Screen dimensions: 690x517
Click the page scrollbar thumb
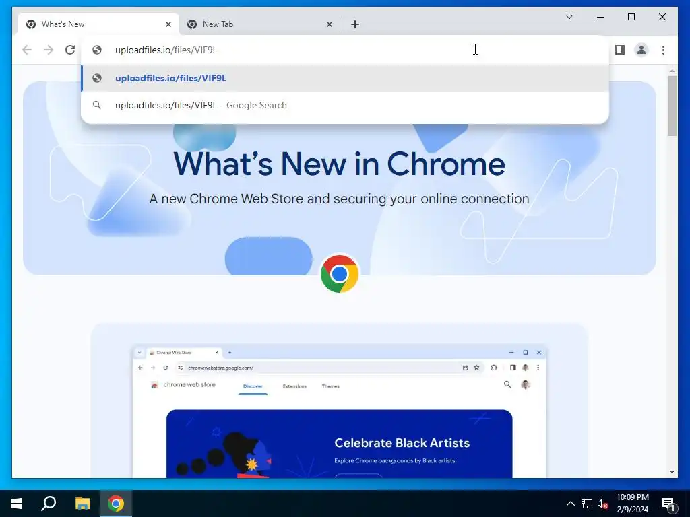(672, 106)
